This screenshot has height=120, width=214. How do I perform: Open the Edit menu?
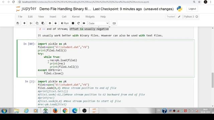(30, 17)
